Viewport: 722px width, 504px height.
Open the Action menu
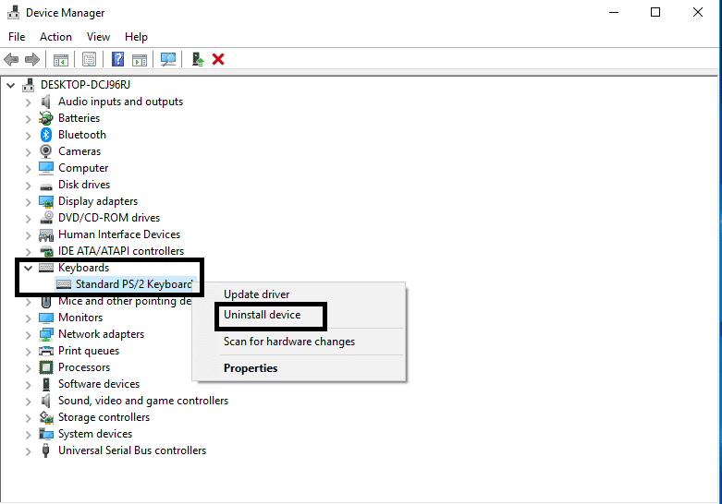click(55, 37)
